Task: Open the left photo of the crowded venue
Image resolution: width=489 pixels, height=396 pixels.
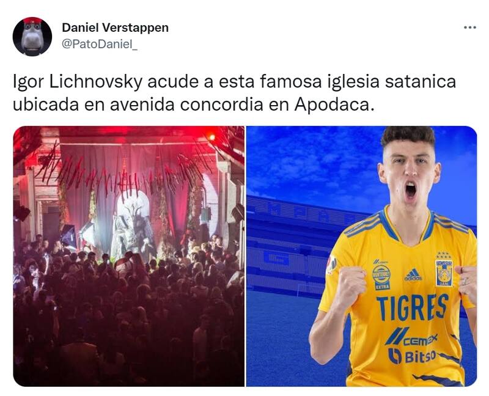Action: click(x=128, y=256)
